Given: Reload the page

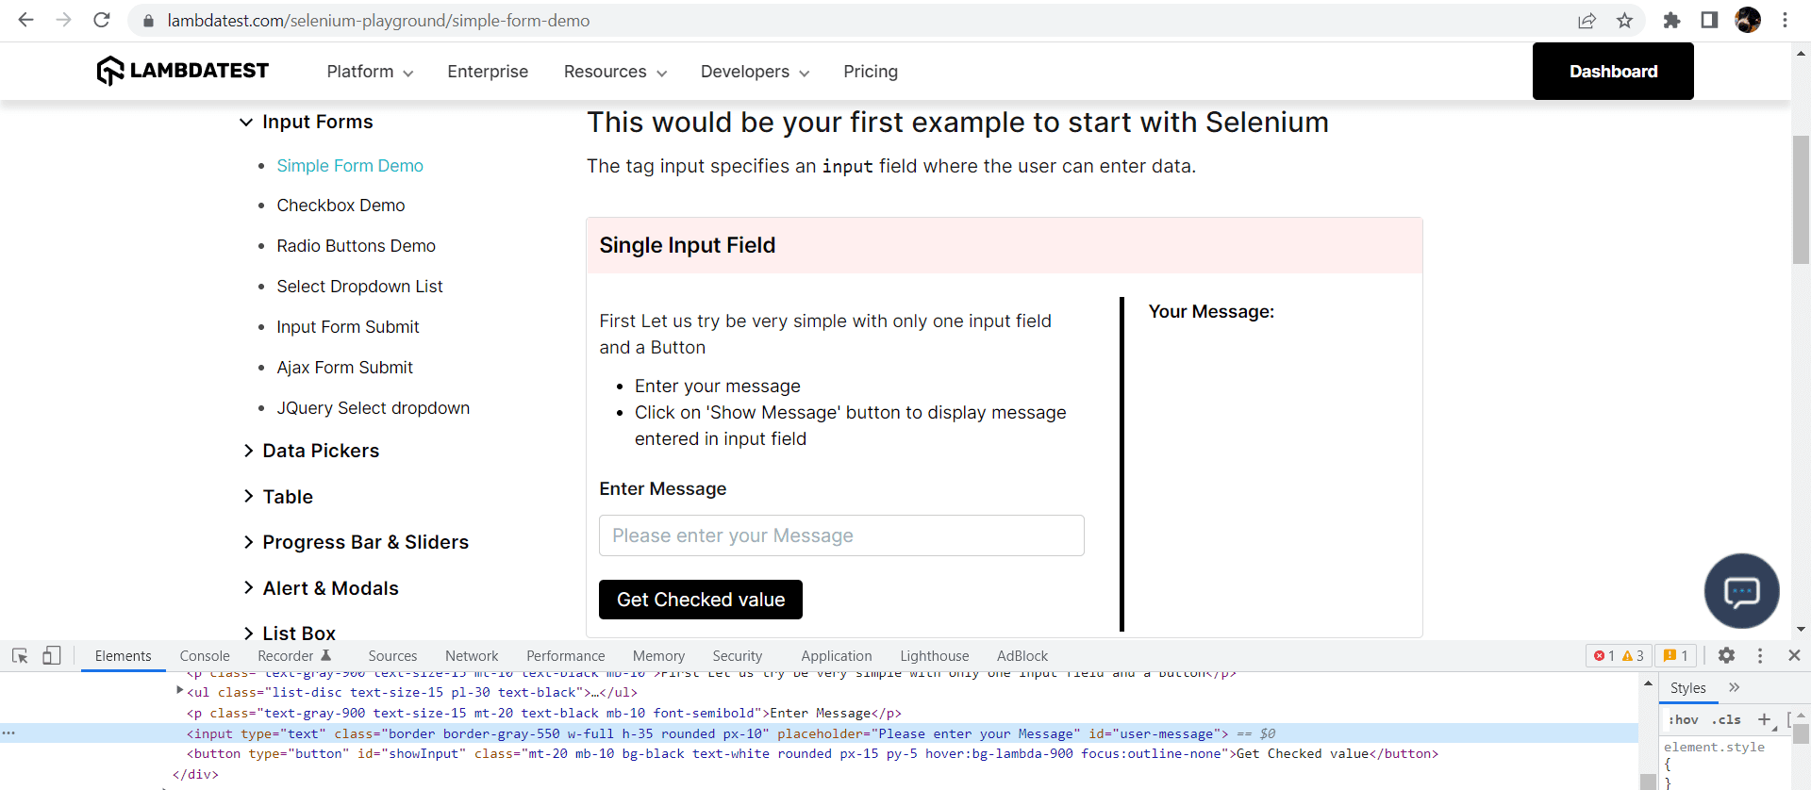Looking at the screenshot, I should pos(102,21).
